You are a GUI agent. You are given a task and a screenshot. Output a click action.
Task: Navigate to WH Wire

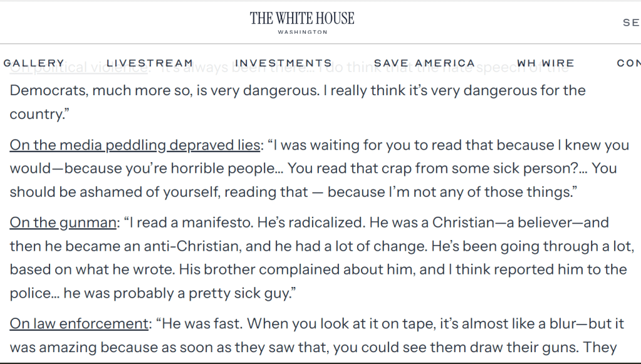click(545, 63)
